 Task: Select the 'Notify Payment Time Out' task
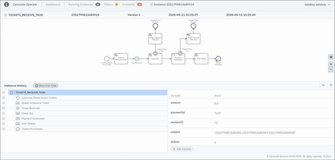tap(193, 39)
